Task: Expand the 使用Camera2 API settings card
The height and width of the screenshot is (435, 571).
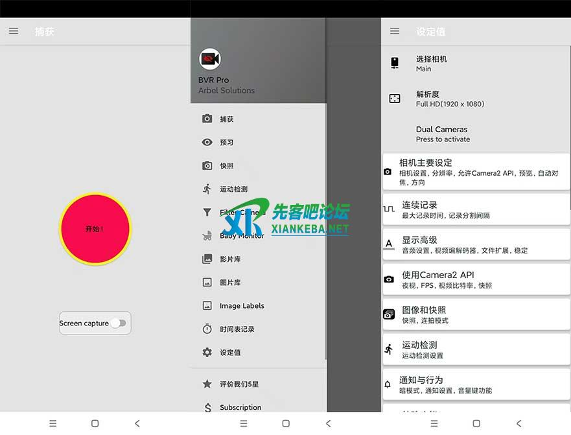Action: coord(476,279)
